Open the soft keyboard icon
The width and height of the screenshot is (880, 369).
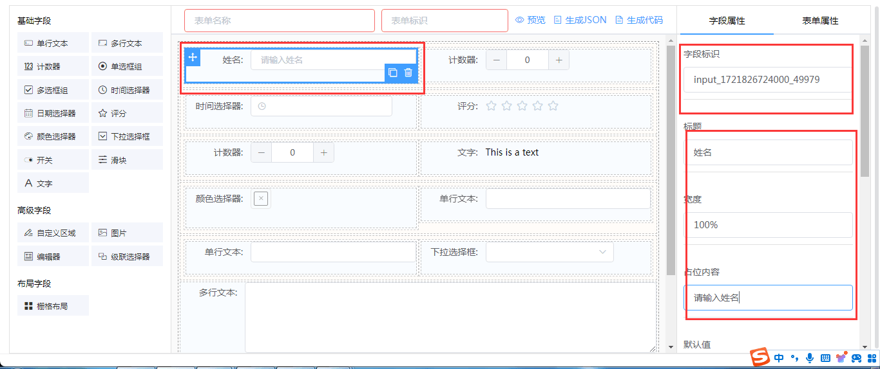[825, 358]
